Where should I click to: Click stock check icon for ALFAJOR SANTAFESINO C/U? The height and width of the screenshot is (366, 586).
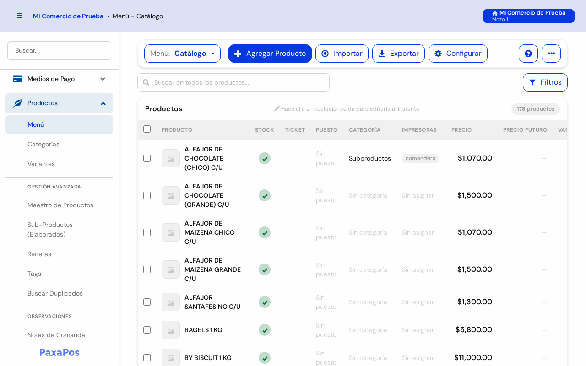(x=265, y=302)
